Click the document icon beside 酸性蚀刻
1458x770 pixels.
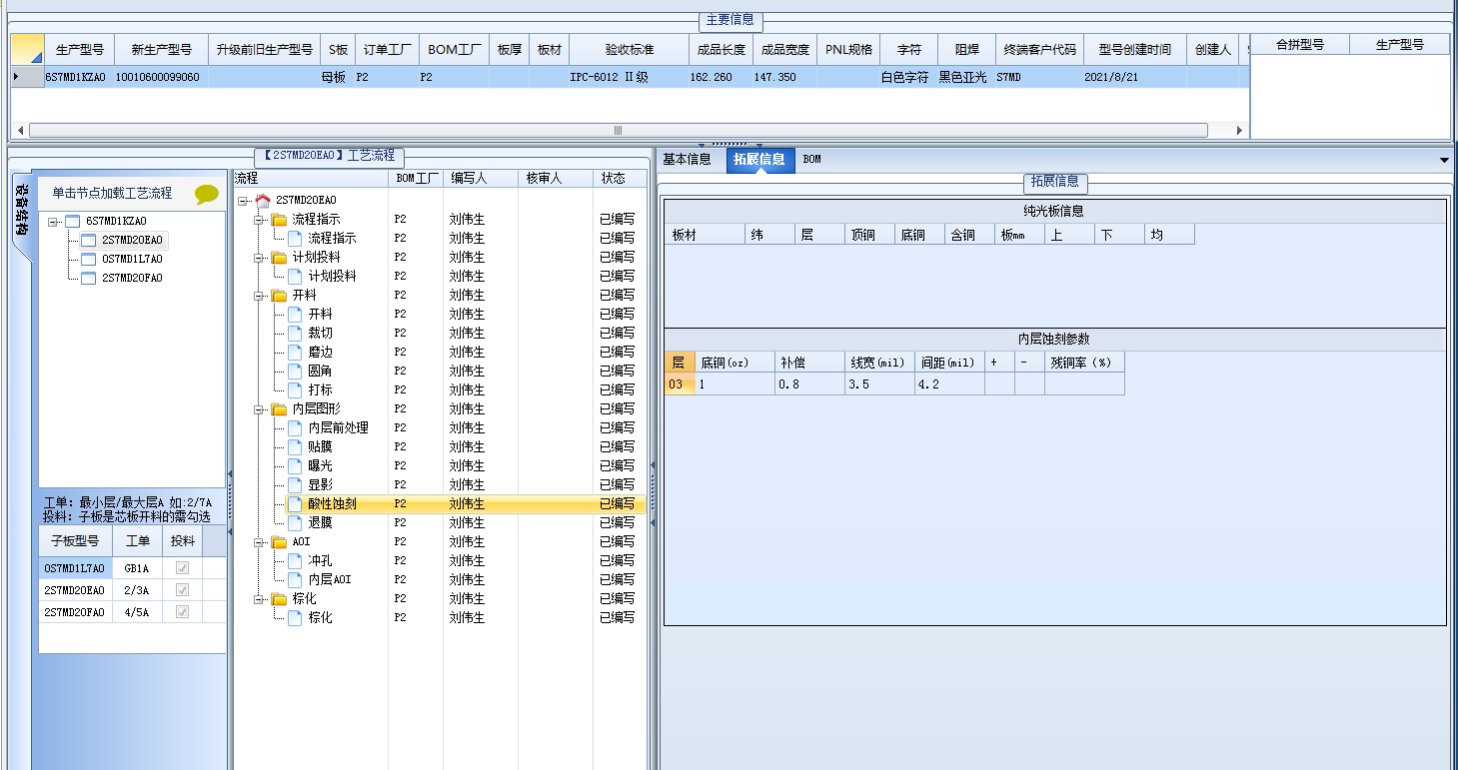click(x=295, y=504)
